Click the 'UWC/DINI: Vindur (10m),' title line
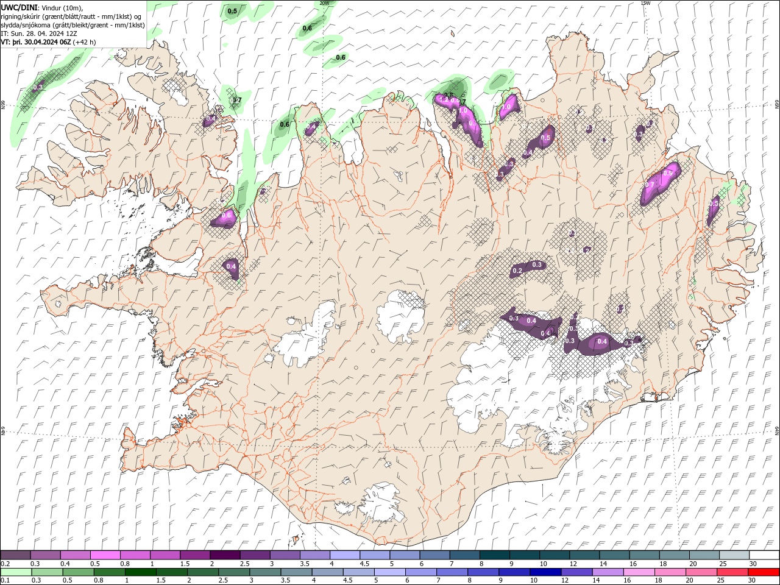 41,7
